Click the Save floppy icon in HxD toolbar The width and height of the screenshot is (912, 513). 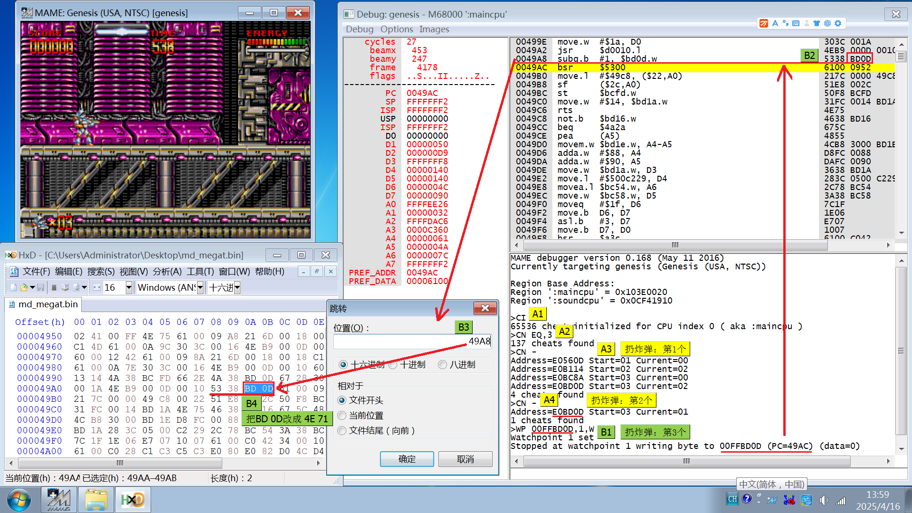(41, 287)
